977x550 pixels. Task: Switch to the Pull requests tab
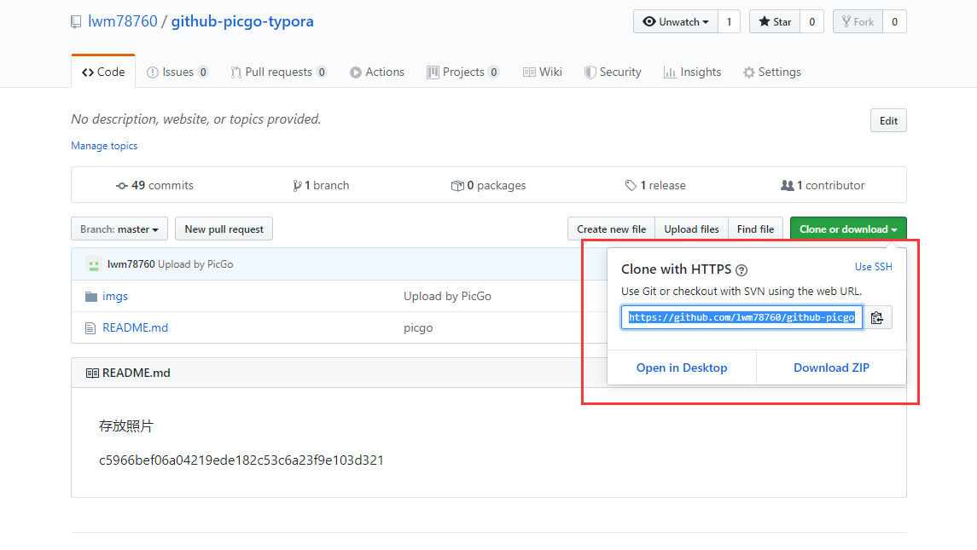click(278, 72)
